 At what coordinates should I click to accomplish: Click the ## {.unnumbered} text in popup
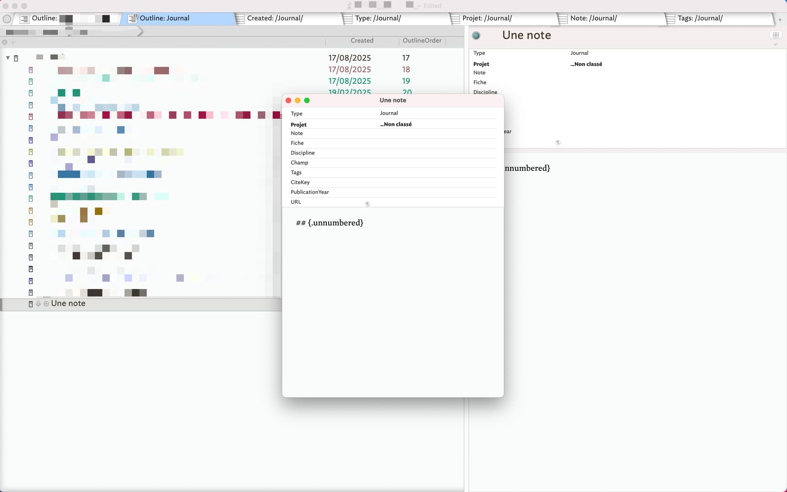click(x=330, y=223)
